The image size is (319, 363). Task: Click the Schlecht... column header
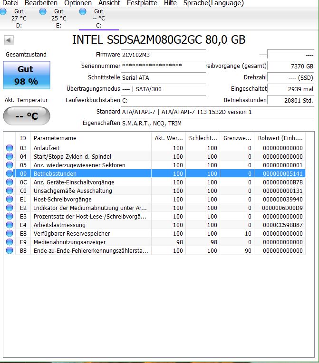pyautogui.click(x=203, y=138)
